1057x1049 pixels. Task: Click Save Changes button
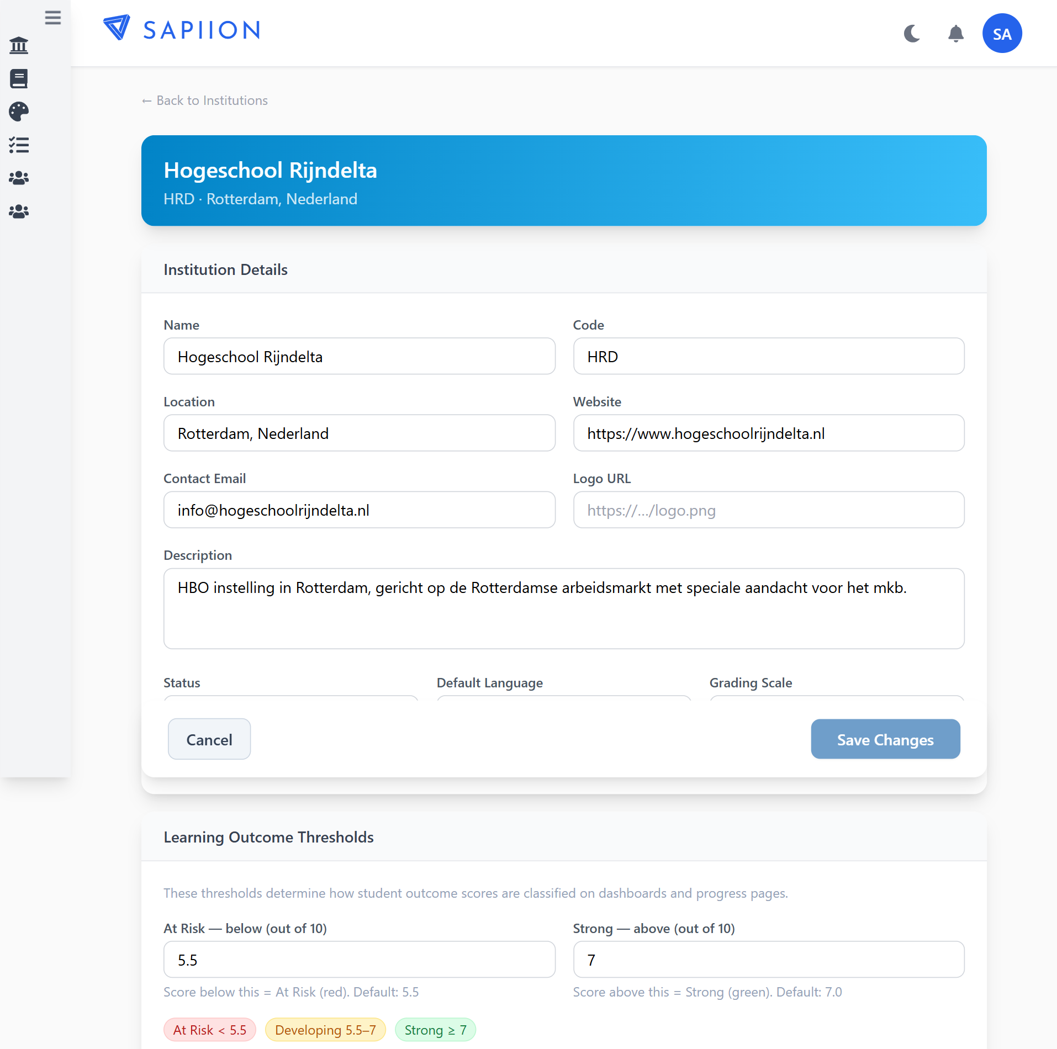point(885,739)
